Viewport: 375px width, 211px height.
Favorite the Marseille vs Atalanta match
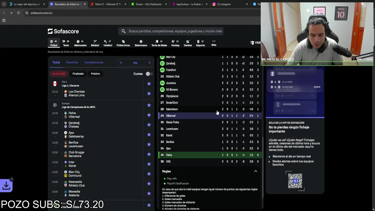pyautogui.click(x=149, y=193)
